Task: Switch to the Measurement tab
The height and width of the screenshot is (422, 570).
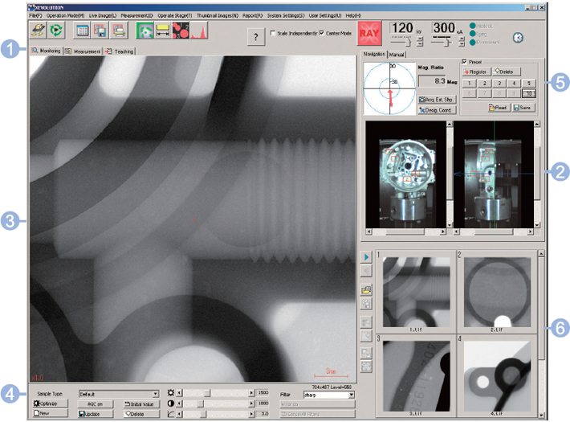Action: click(83, 51)
